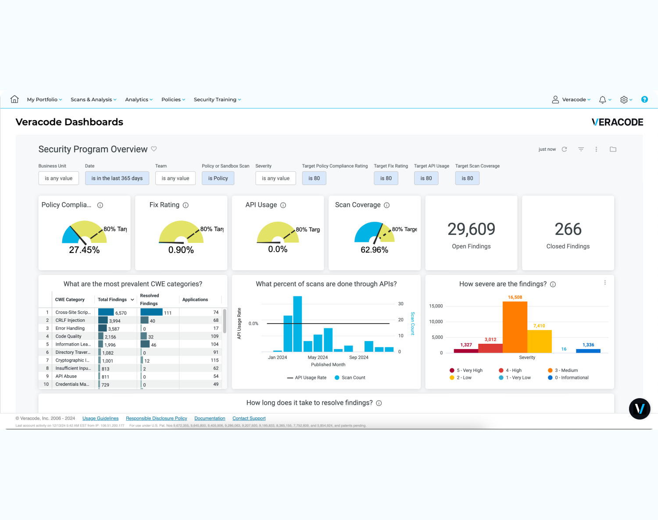Click the CWE table vertical scrollbar
658x520 pixels.
click(225, 321)
